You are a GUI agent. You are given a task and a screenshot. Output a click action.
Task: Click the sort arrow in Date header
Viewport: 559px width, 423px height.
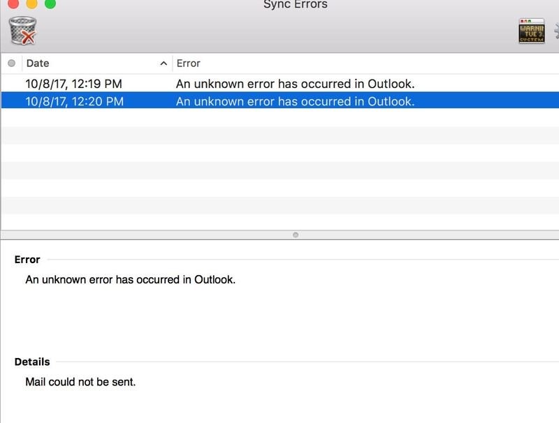tap(164, 64)
